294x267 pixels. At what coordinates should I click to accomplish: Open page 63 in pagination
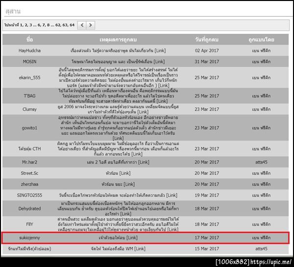65,25
